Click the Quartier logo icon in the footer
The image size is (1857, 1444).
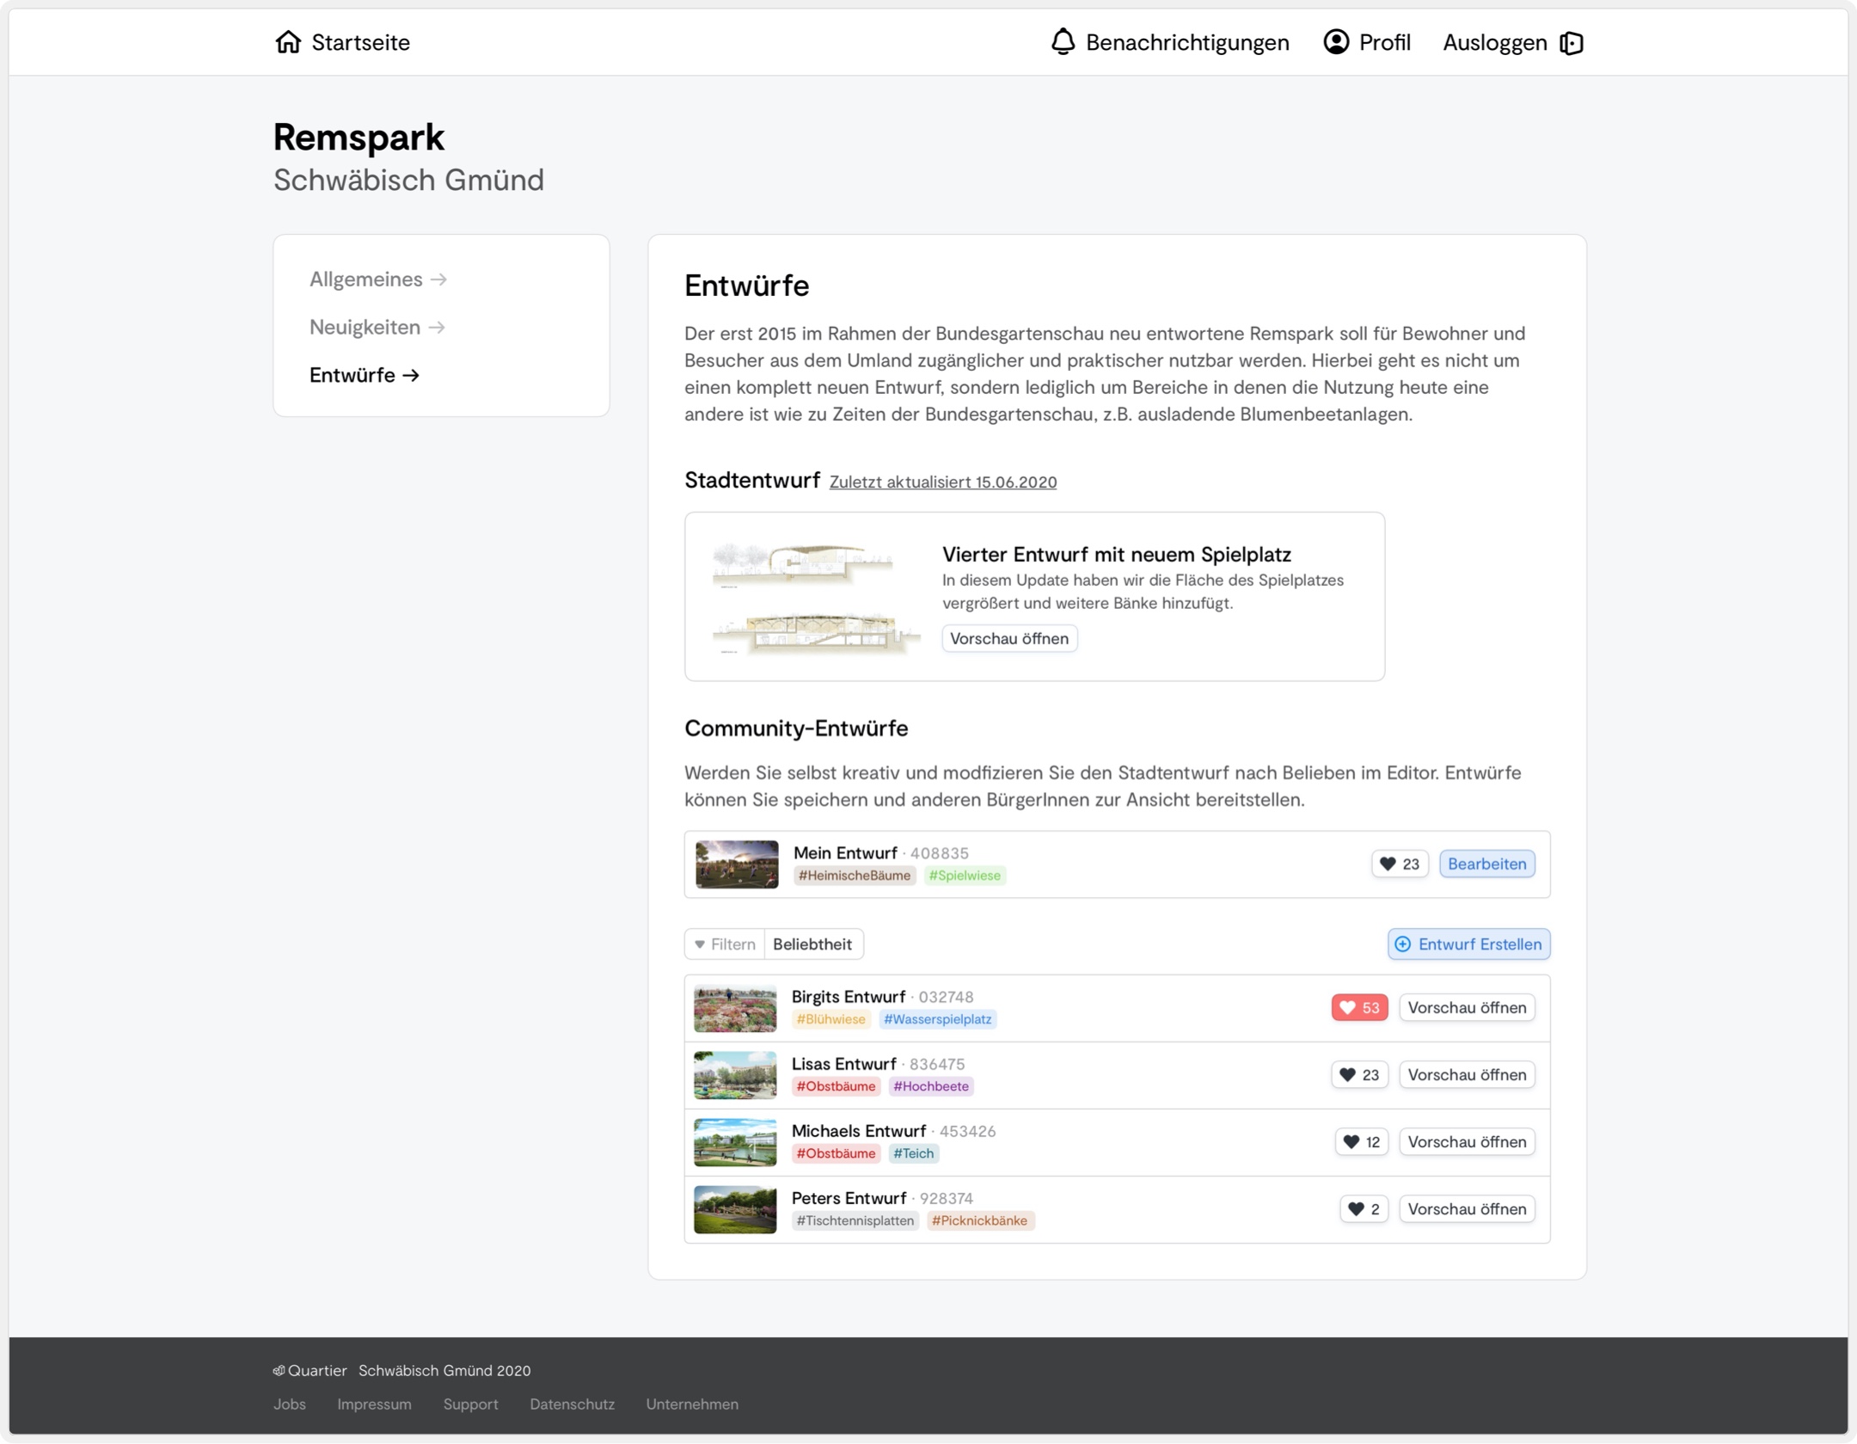click(279, 1370)
